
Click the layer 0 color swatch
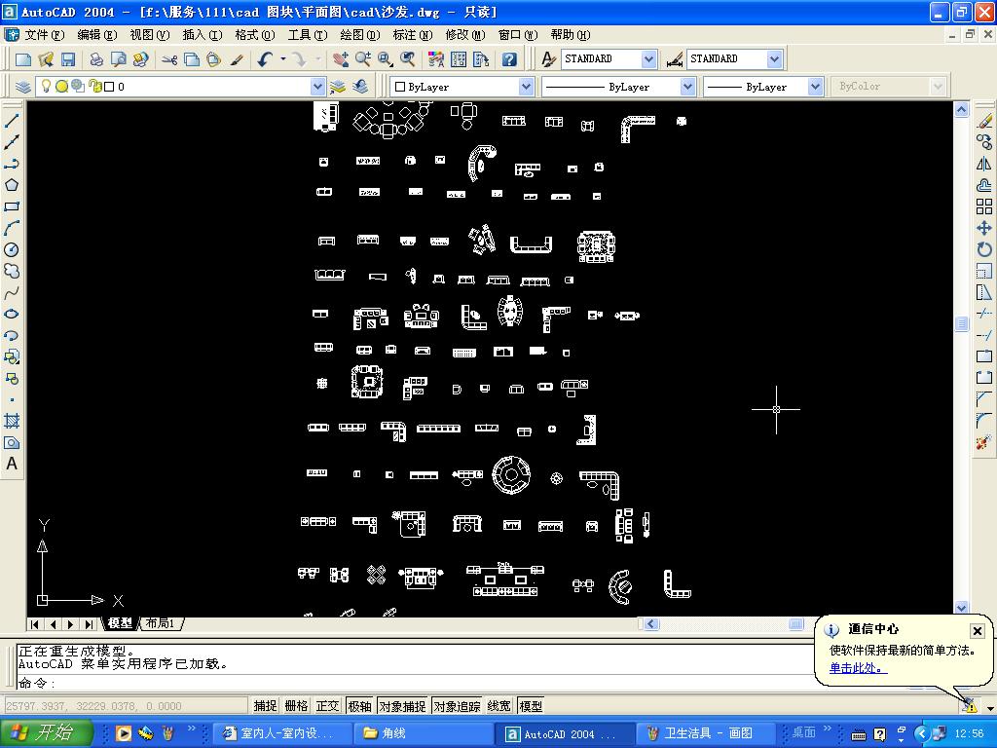click(109, 87)
